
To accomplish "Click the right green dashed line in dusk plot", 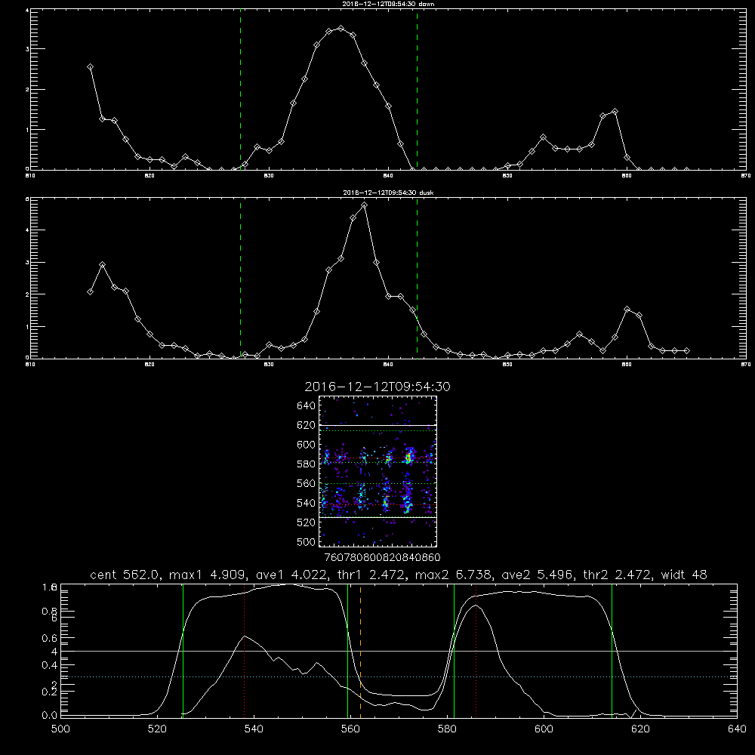I will click(x=417, y=279).
